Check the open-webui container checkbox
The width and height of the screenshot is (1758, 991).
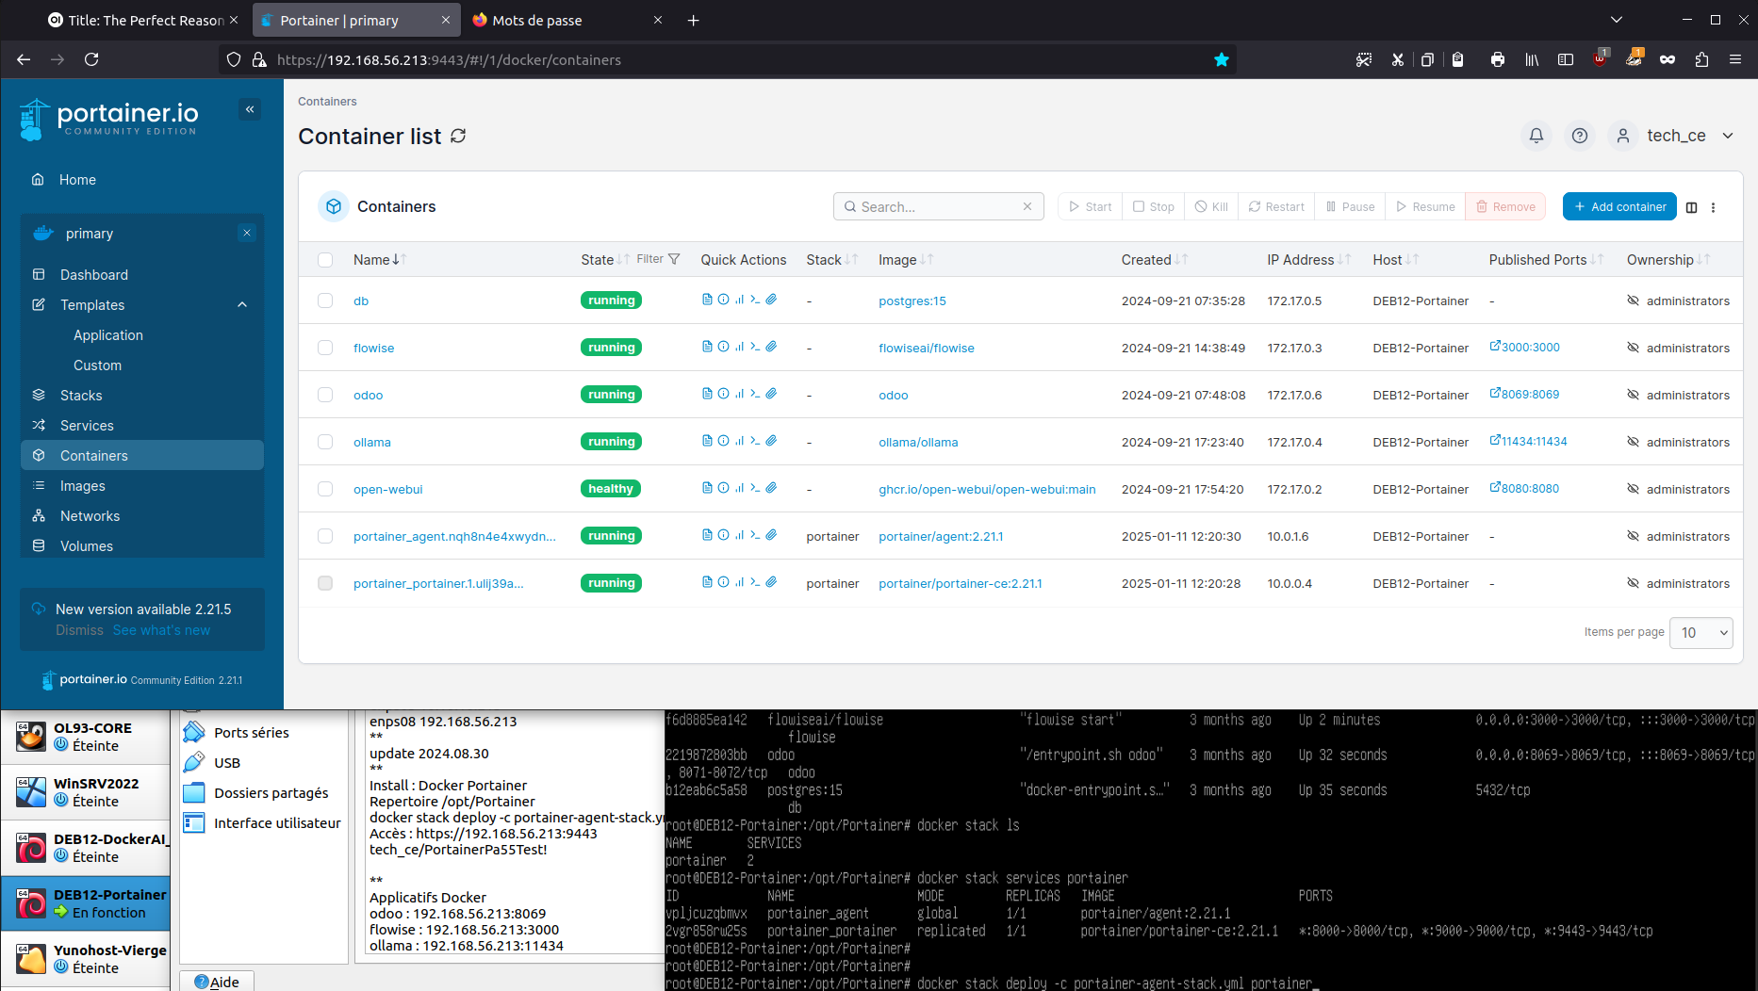click(x=325, y=489)
